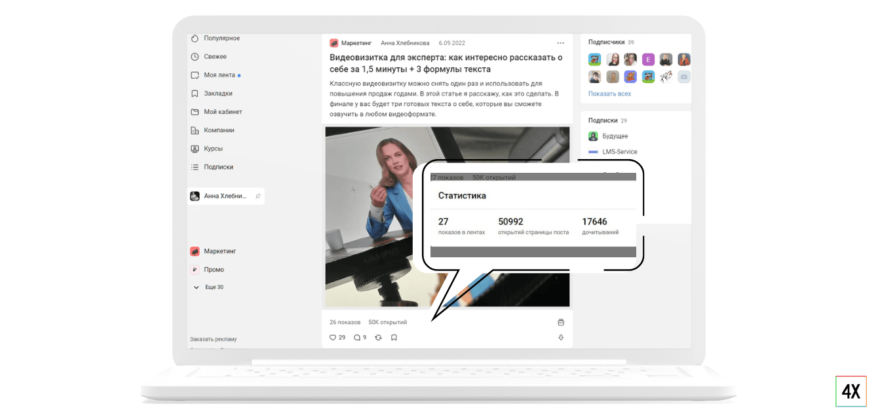The image size is (878, 419).
Task: Click the 27 показов в лентах stat
Action: click(461, 227)
